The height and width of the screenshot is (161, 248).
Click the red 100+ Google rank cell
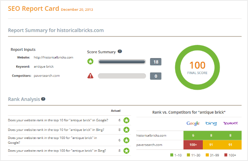tap(193, 144)
